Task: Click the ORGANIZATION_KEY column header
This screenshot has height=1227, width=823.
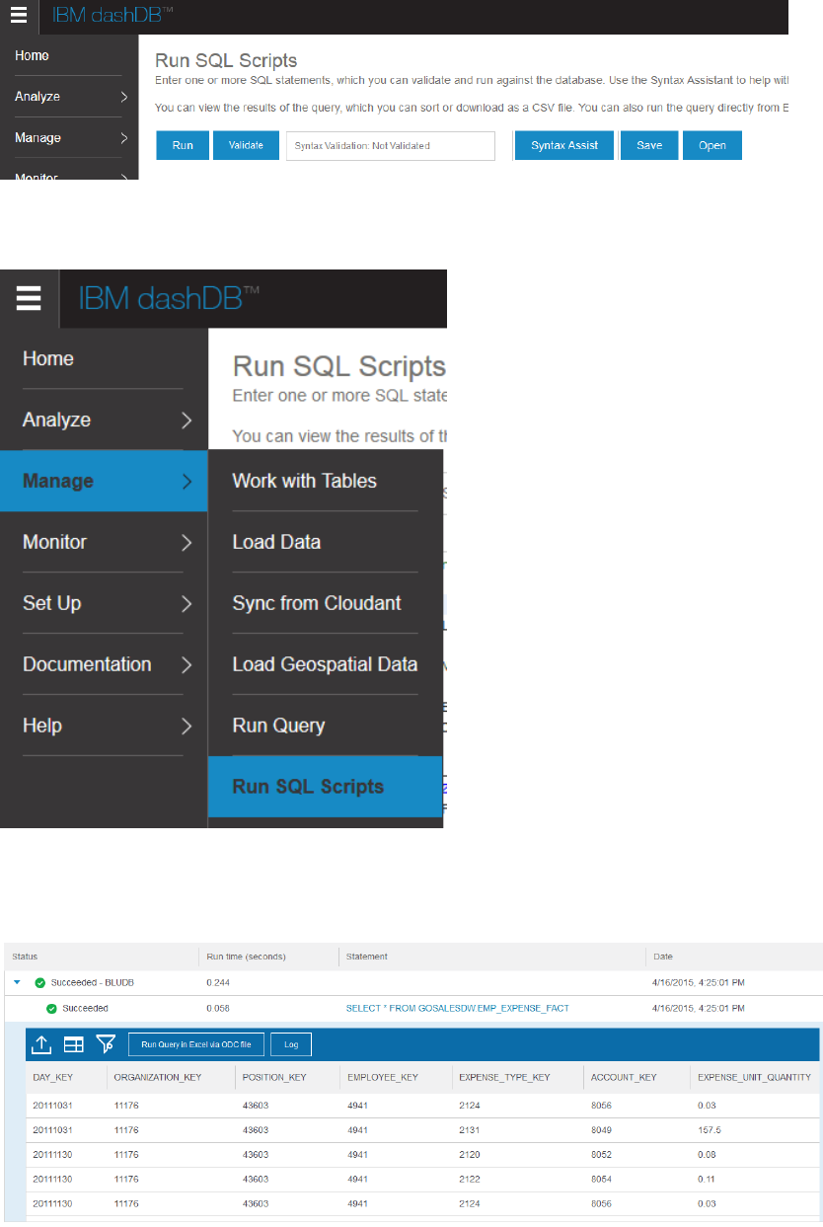Action: [158, 1077]
